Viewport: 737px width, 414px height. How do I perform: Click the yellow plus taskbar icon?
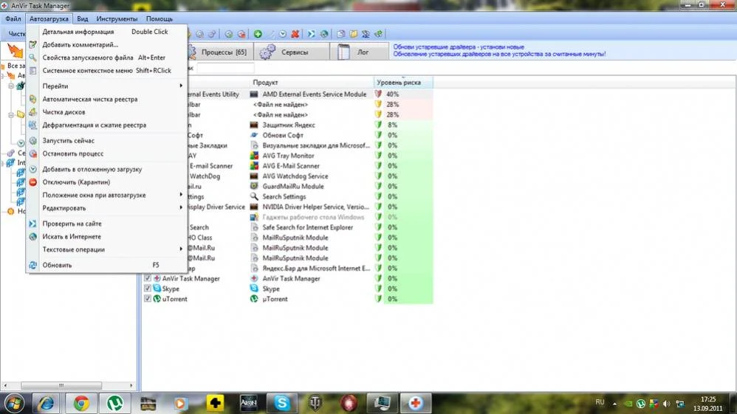click(216, 403)
